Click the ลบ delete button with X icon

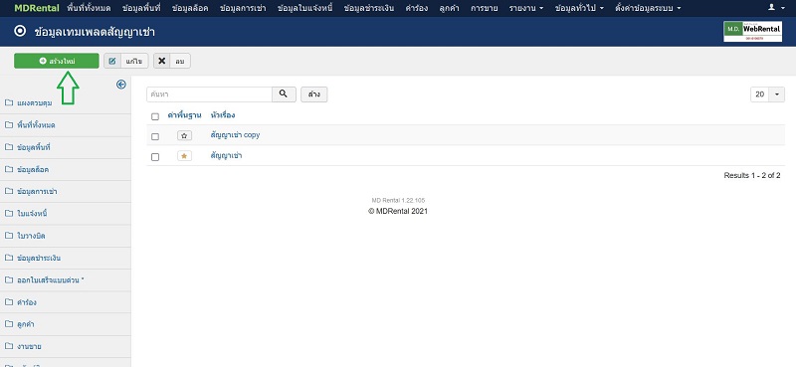[171, 61]
